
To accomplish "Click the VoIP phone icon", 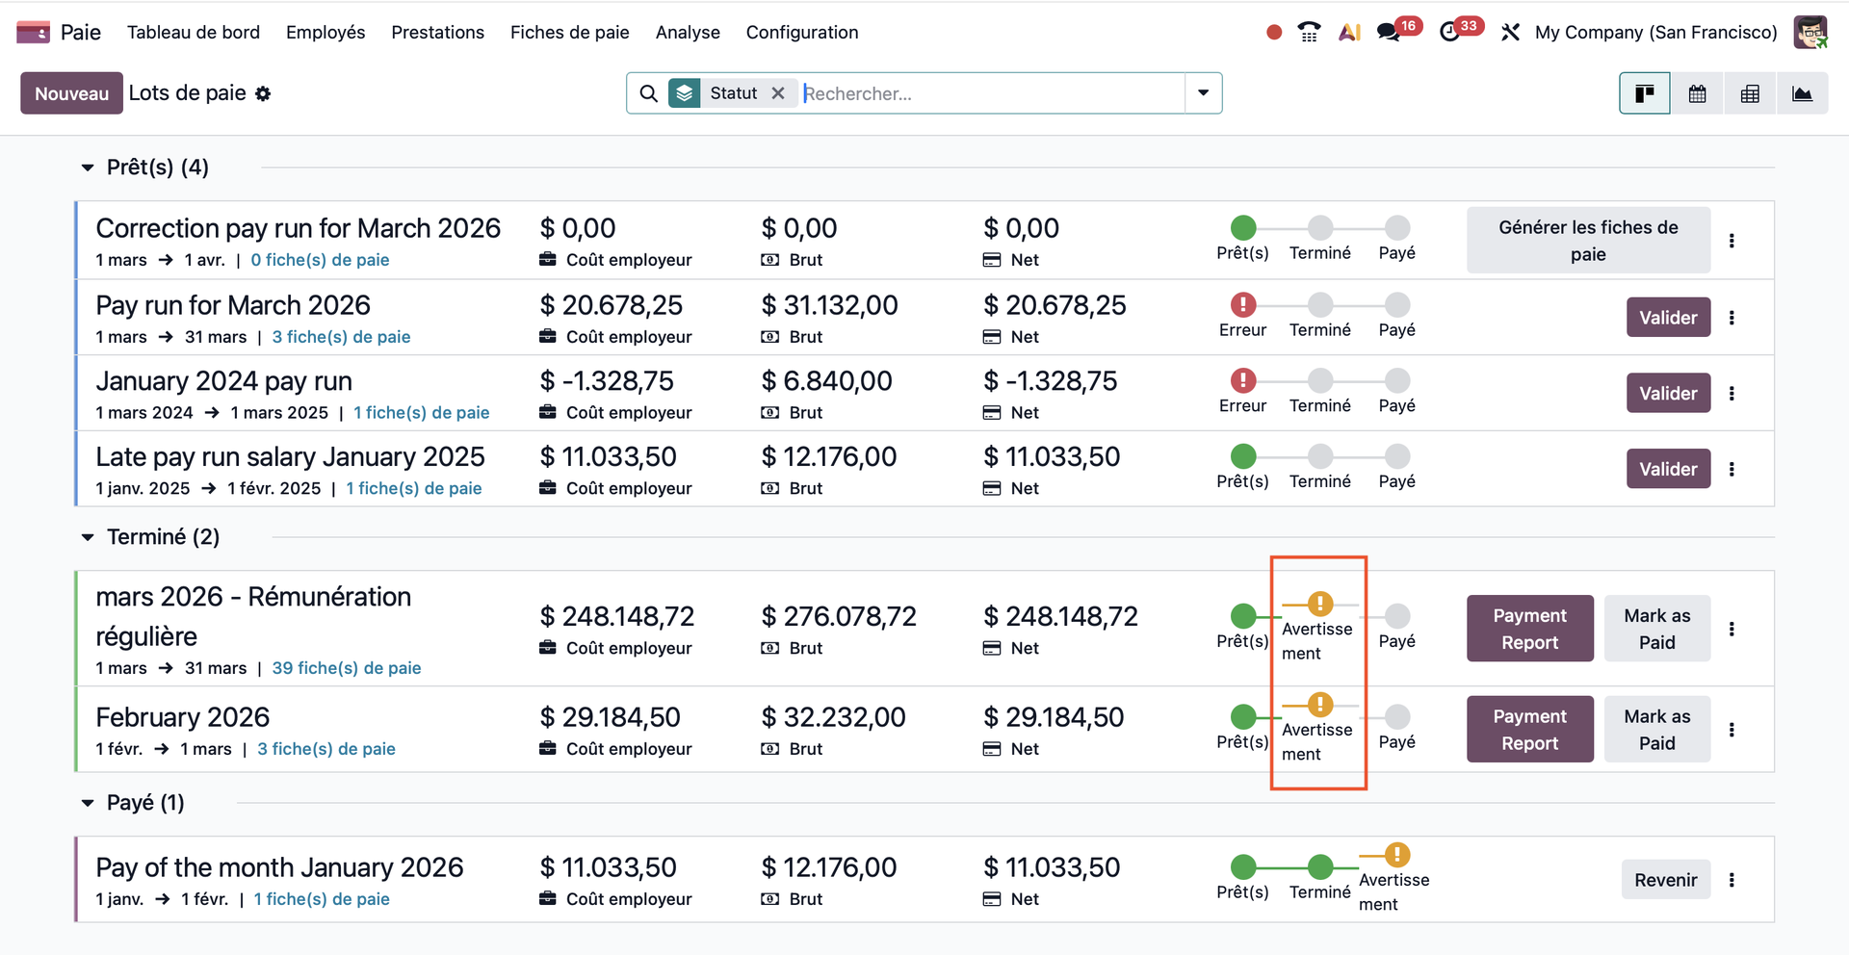I will (x=1309, y=33).
